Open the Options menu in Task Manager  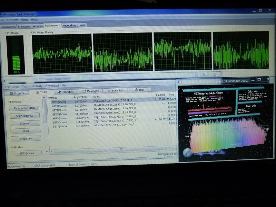(13, 20)
